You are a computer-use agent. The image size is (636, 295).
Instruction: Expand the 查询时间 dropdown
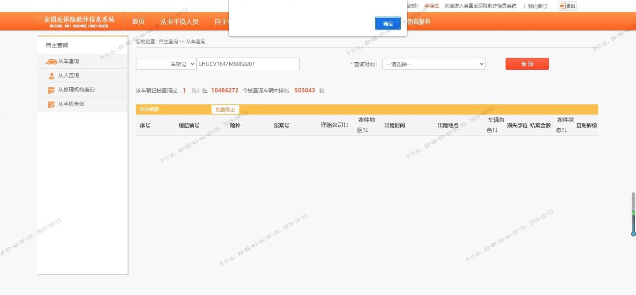tap(434, 64)
